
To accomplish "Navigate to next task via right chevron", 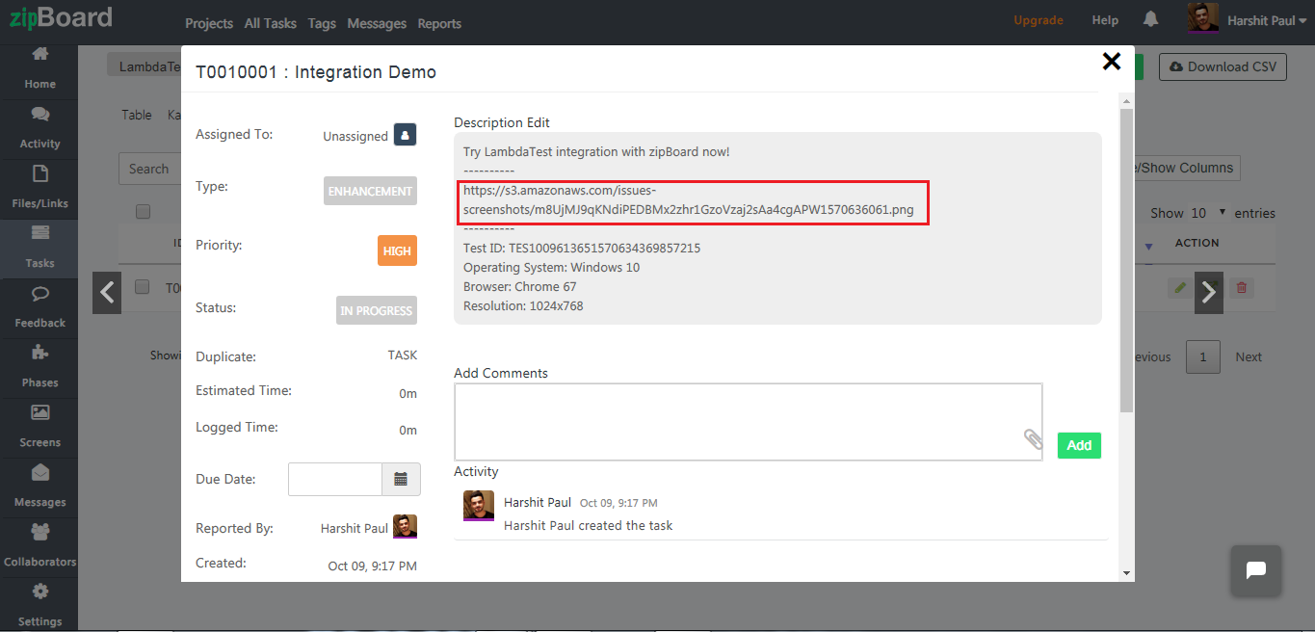I will tap(1208, 292).
